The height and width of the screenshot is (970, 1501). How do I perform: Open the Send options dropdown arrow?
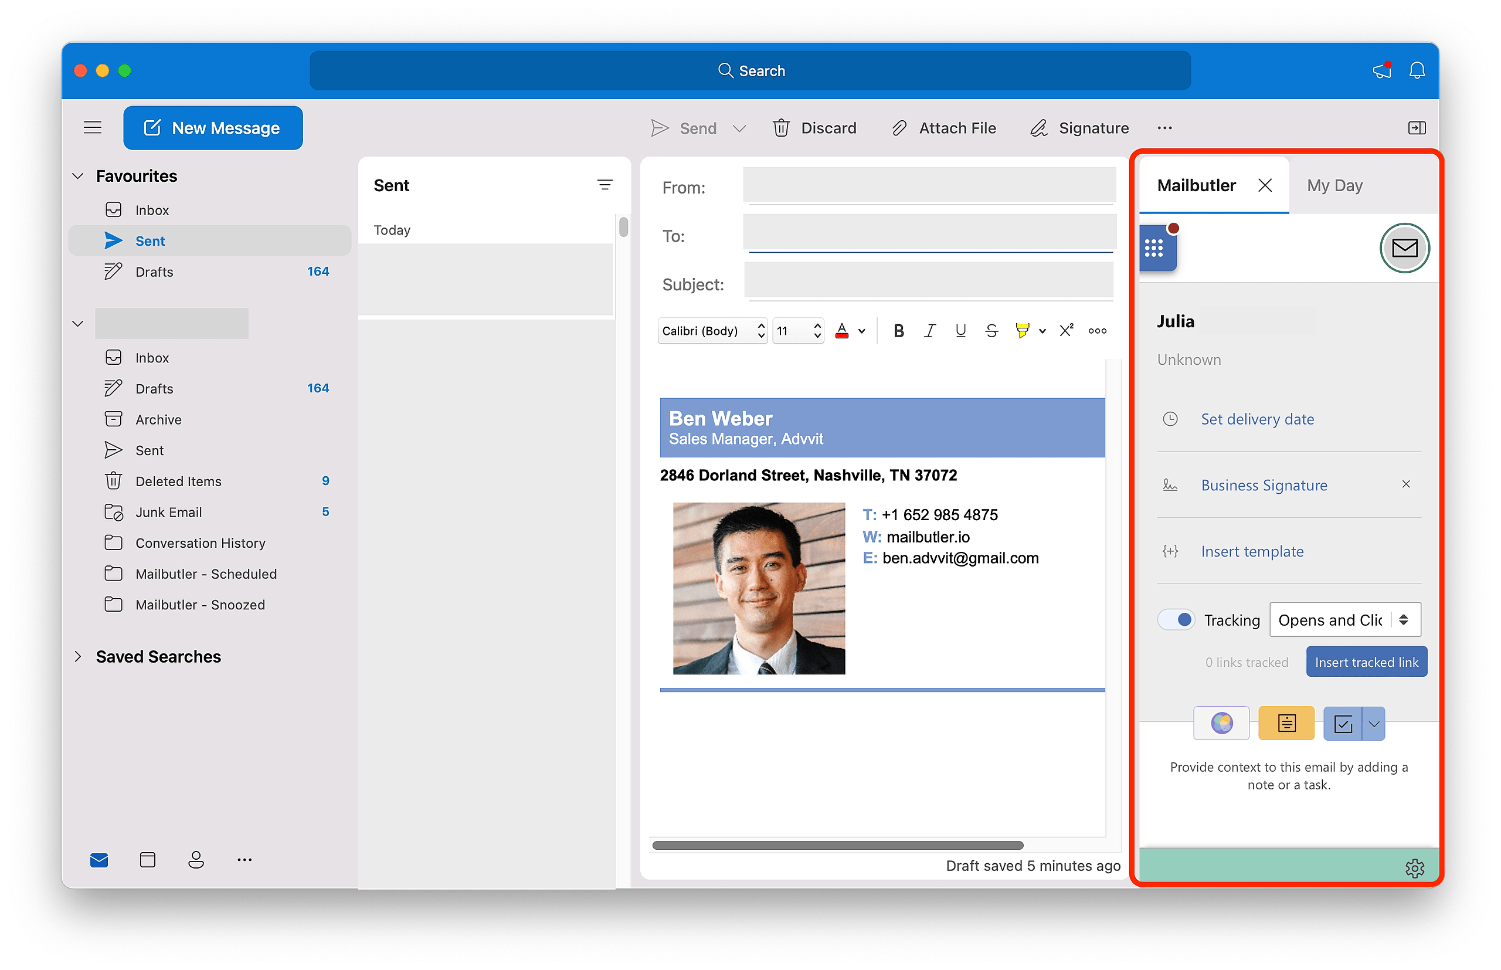tap(740, 128)
